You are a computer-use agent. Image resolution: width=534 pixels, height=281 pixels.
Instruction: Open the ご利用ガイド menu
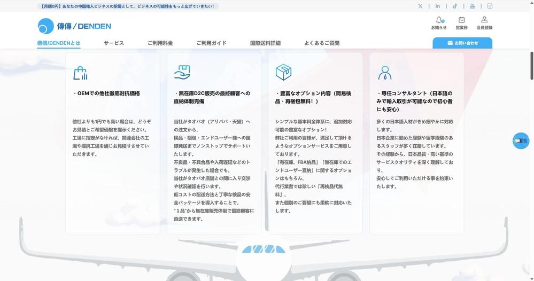pyautogui.click(x=212, y=43)
